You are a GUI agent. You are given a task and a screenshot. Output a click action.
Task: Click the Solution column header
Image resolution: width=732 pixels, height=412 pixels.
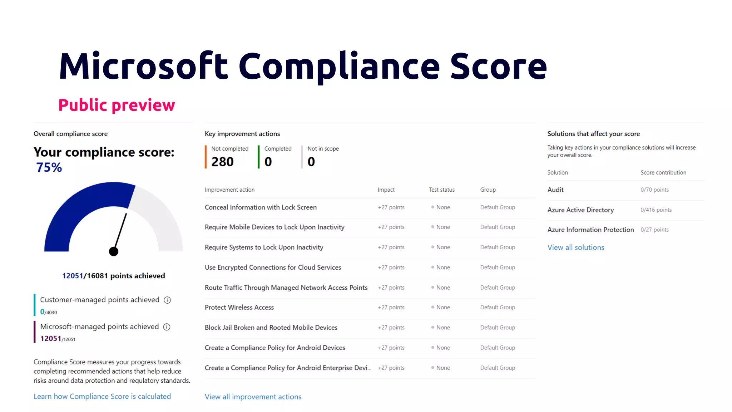558,172
